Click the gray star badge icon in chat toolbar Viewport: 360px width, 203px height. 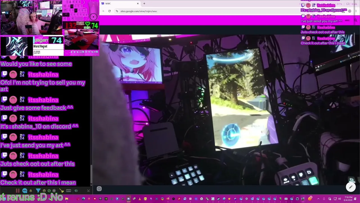point(54,191)
